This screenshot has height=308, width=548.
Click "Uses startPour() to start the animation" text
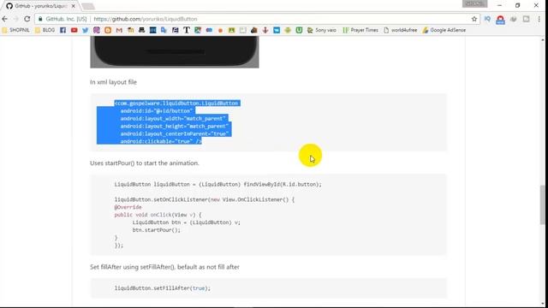[x=145, y=163]
